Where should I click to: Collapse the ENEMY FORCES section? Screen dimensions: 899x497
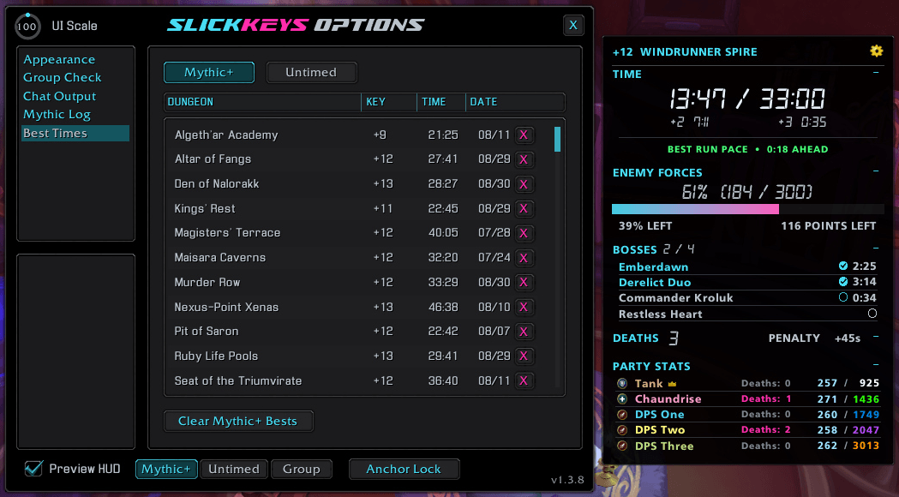(876, 171)
